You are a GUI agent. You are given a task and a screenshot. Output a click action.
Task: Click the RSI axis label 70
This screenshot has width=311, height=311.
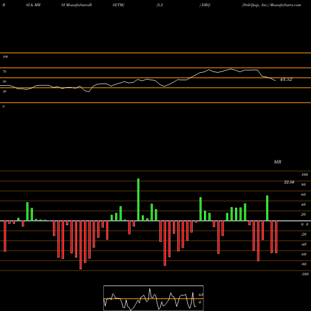[4, 72]
